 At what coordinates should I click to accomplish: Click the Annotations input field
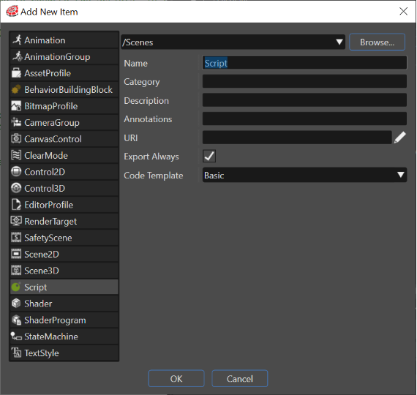pyautogui.click(x=304, y=118)
